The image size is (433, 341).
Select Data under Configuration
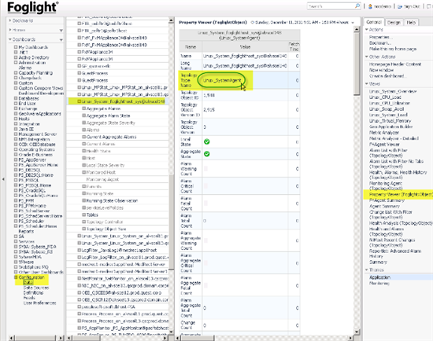pyautogui.click(x=28, y=282)
